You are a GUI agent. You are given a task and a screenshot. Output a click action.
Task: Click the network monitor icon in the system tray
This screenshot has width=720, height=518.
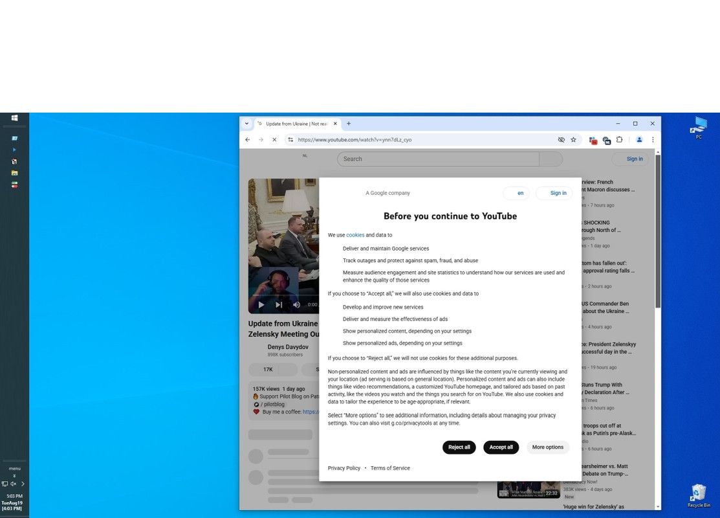[x=5, y=484]
